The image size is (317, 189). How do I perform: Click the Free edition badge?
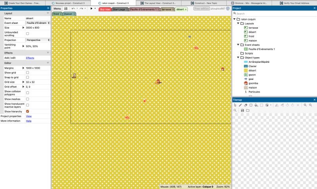pos(202,8)
